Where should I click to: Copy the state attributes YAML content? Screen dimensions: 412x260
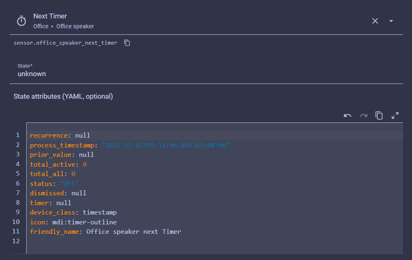click(x=379, y=115)
